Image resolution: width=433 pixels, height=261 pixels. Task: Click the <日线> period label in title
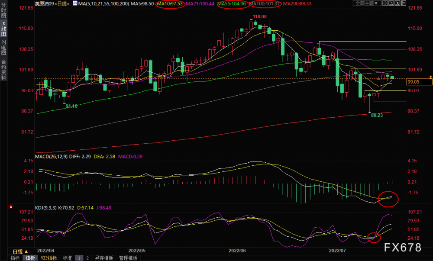coord(62,3)
